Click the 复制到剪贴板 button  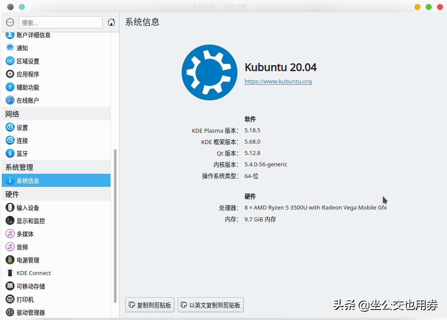pyautogui.click(x=149, y=305)
